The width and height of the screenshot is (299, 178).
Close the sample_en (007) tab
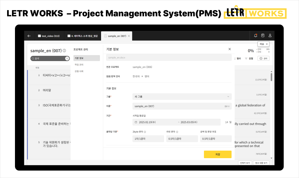(129, 36)
